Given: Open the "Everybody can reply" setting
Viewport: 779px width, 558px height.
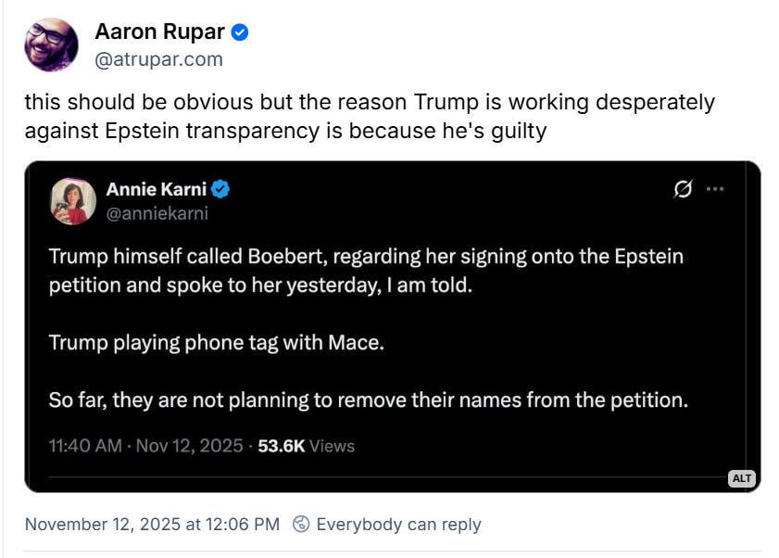Looking at the screenshot, I should click(398, 525).
